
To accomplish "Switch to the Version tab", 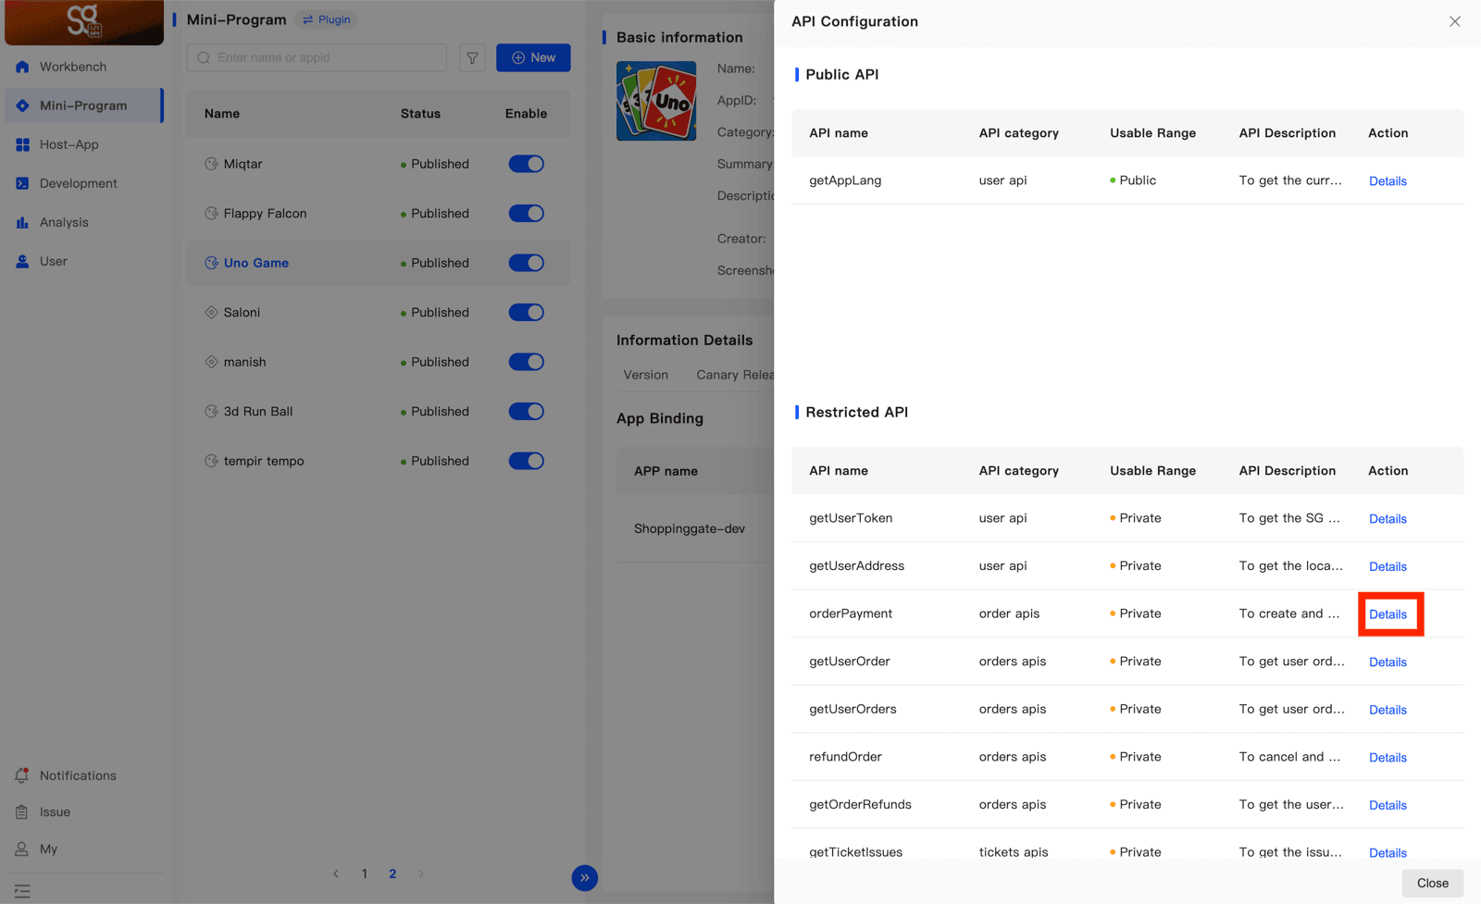I will click(646, 375).
